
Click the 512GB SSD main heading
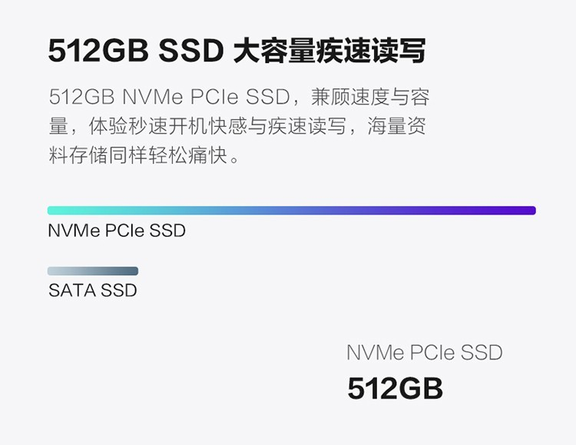[x=237, y=51]
